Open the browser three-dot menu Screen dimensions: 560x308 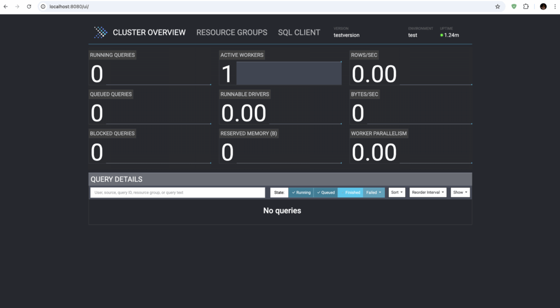(555, 7)
